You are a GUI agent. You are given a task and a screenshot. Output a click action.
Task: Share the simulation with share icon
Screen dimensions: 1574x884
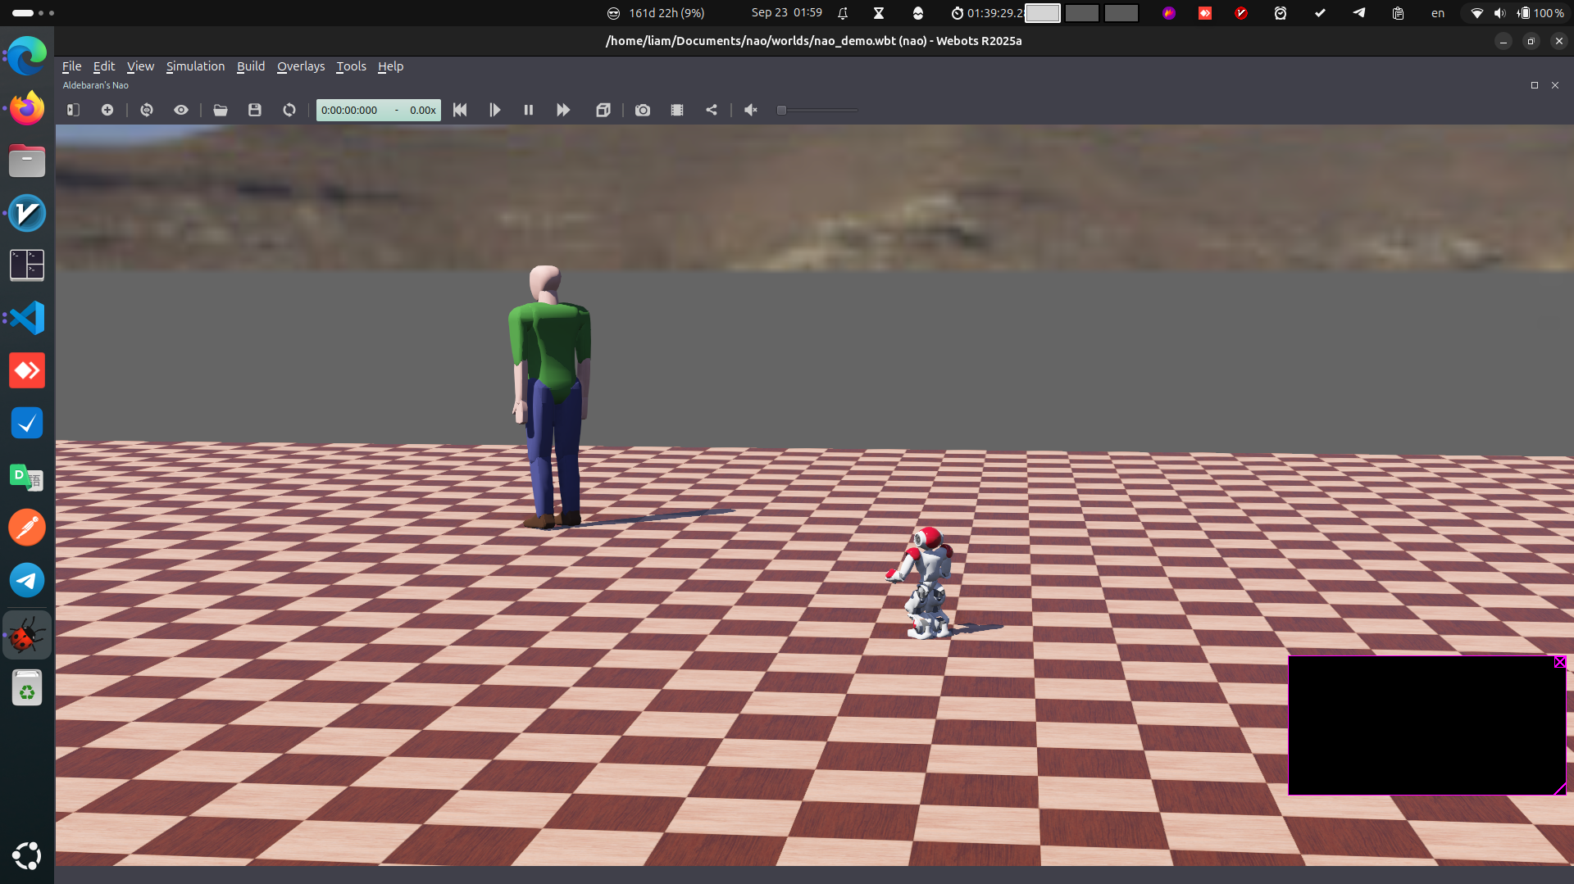tap(712, 110)
